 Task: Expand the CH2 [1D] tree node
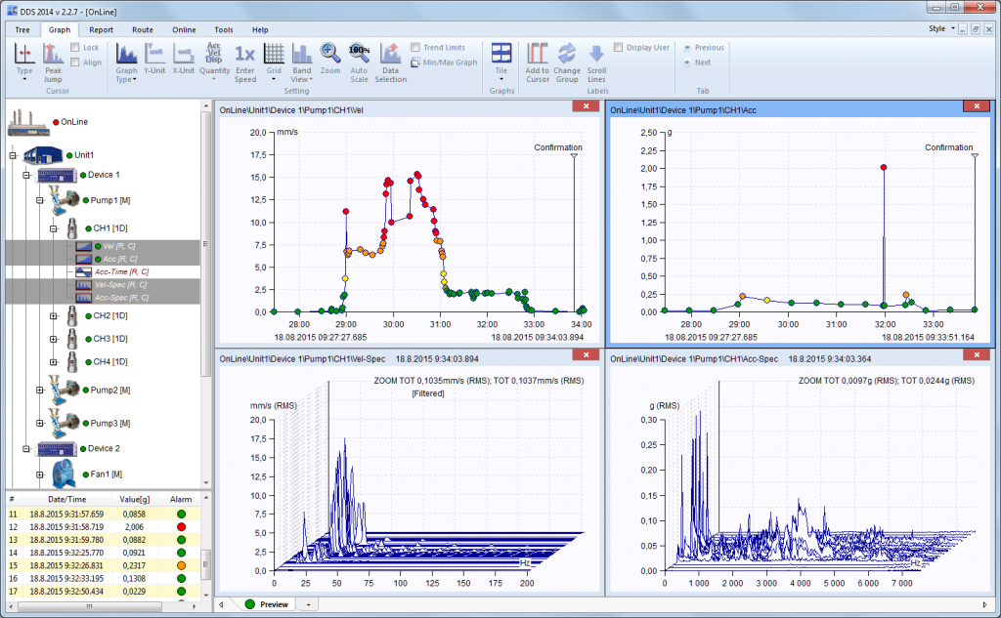(x=54, y=315)
